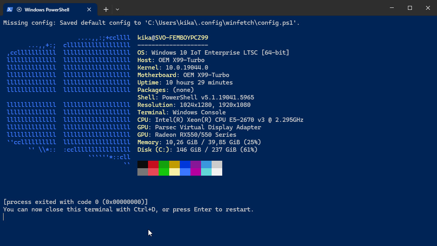Screen dimensions: 437x246
Task: Click the exited-process status icon in the tab
Action: click(x=19, y=9)
